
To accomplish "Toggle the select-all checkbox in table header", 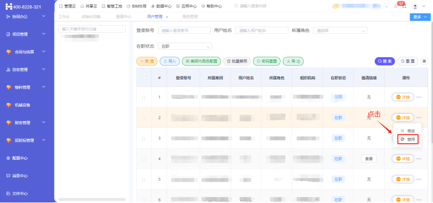I will [144, 78].
